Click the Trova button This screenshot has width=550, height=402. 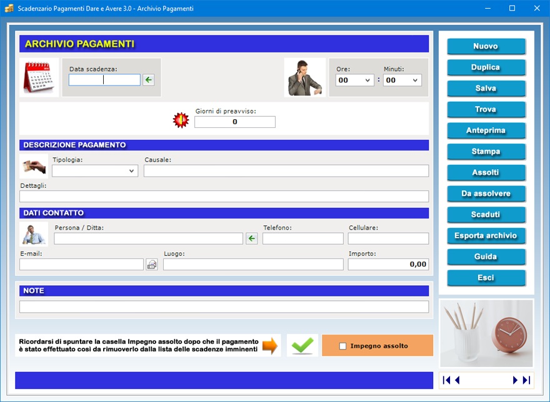[486, 109]
